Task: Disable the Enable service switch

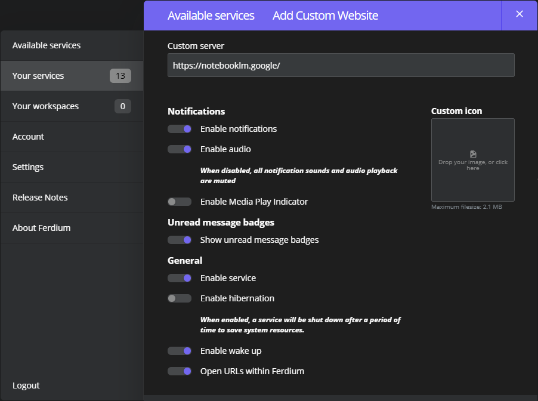Action: (180, 278)
